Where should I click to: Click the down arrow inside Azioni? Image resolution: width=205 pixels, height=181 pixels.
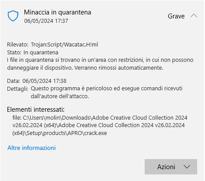[x=187, y=167]
